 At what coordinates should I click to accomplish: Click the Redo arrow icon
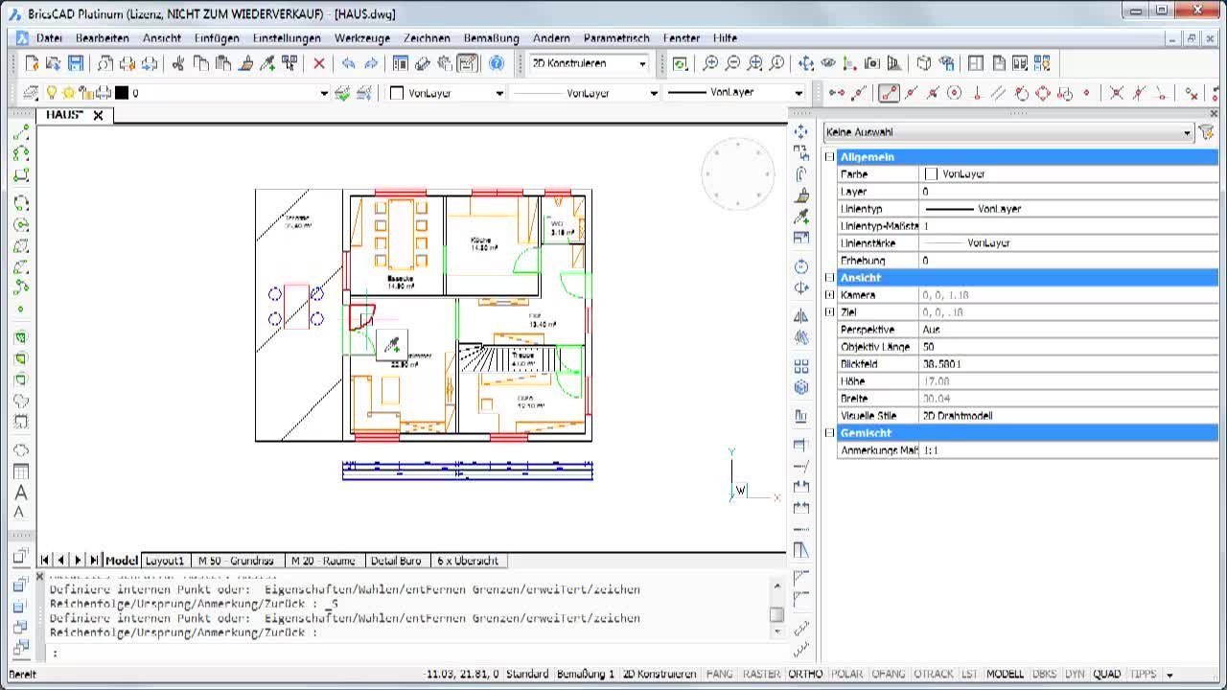point(371,63)
